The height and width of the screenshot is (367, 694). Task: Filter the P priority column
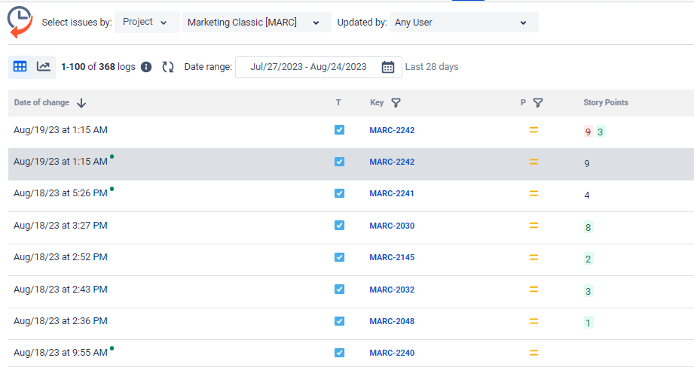[538, 103]
